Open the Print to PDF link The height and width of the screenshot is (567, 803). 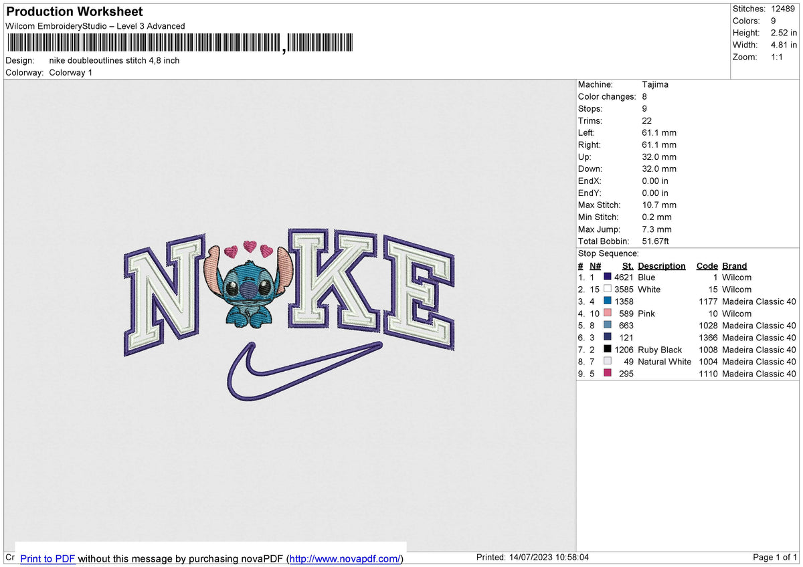coord(48,558)
